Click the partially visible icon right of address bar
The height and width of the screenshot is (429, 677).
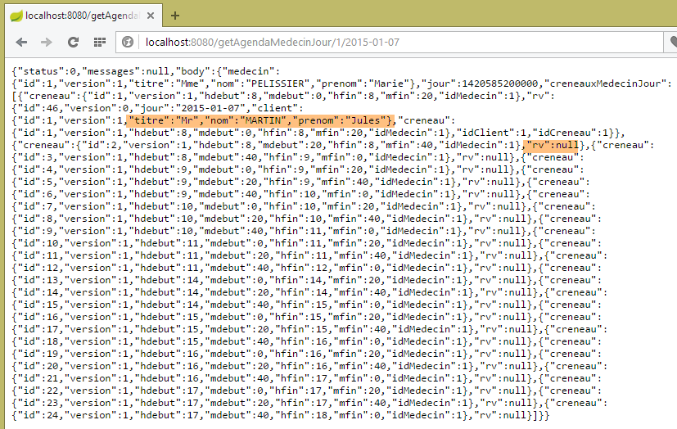coord(671,42)
